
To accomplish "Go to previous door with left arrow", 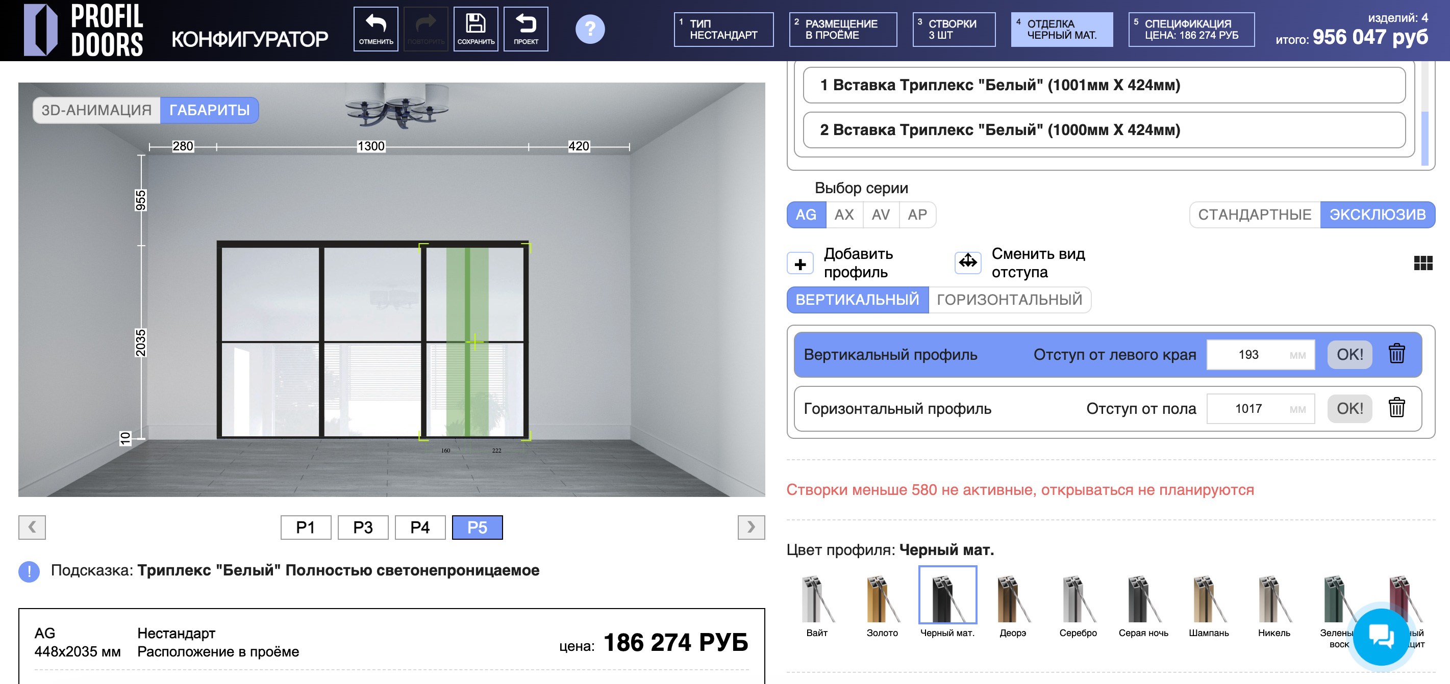I will pyautogui.click(x=32, y=527).
